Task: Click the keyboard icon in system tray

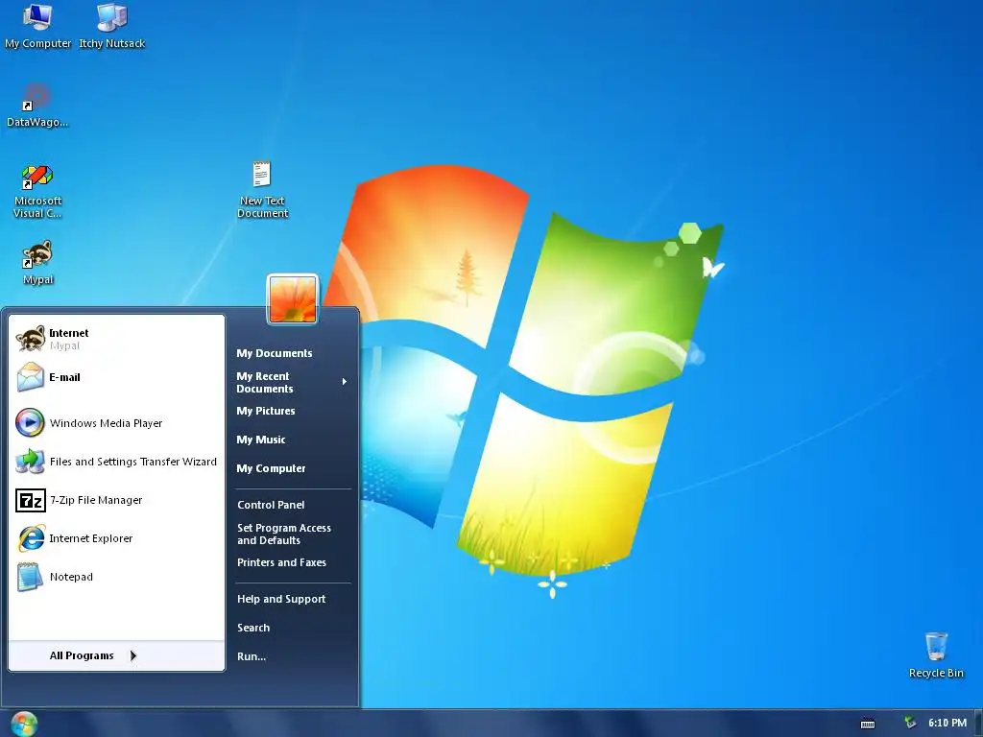Action: [x=868, y=724]
